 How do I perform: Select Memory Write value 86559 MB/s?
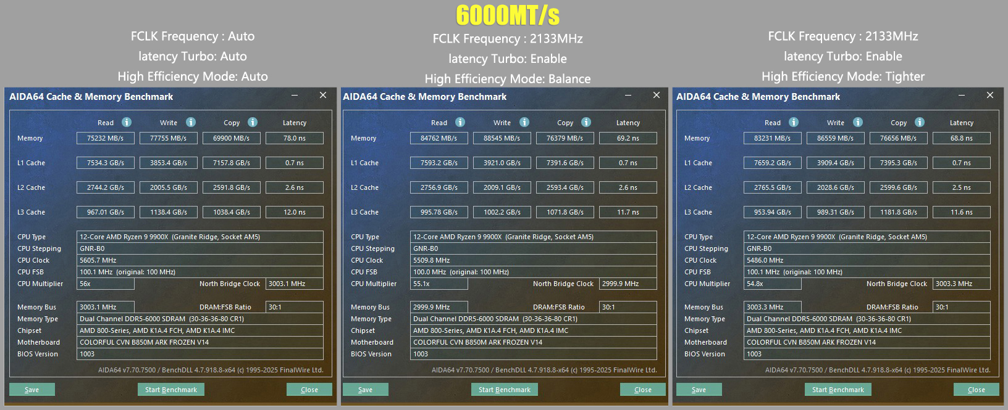coord(836,138)
